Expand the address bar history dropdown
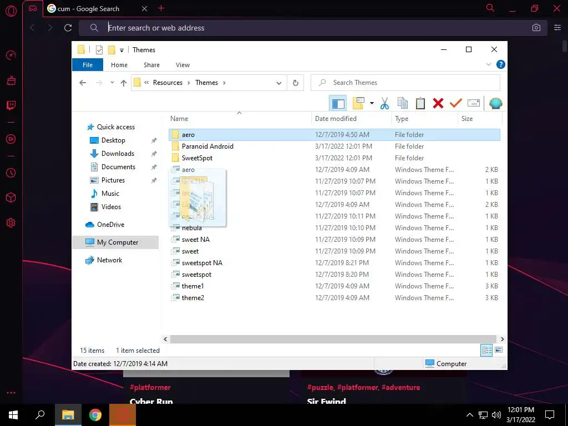The image size is (568, 426). click(x=279, y=83)
